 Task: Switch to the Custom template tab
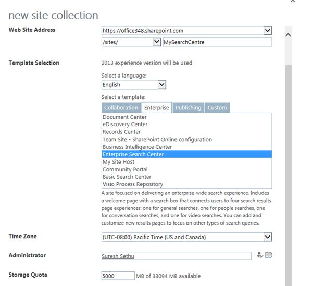click(x=217, y=107)
